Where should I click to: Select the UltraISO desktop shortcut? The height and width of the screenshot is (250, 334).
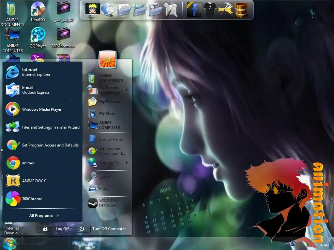pyautogui.click(x=38, y=12)
